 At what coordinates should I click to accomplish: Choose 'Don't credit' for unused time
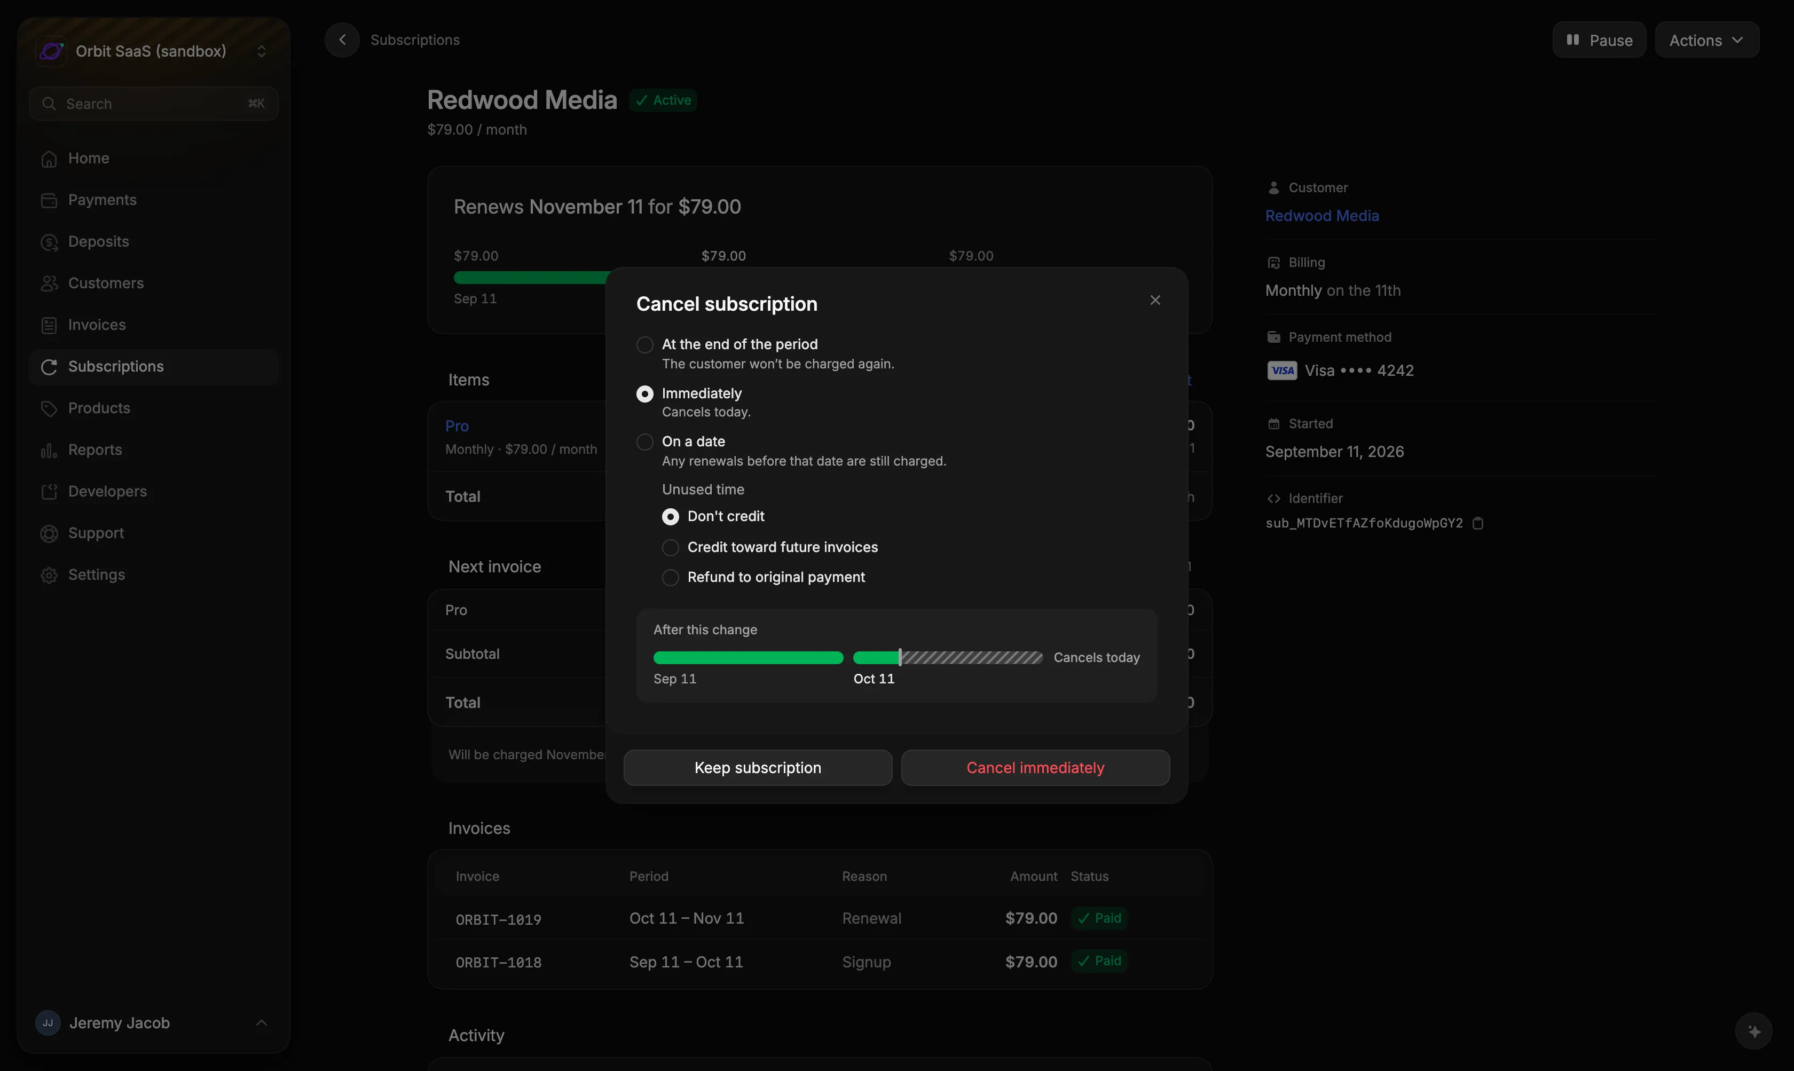click(x=671, y=517)
